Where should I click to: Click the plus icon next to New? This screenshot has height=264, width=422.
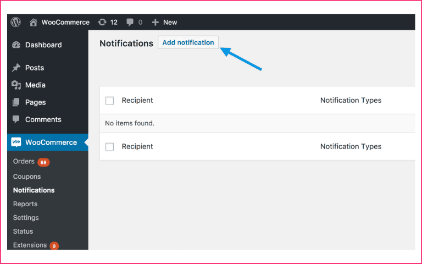click(156, 23)
